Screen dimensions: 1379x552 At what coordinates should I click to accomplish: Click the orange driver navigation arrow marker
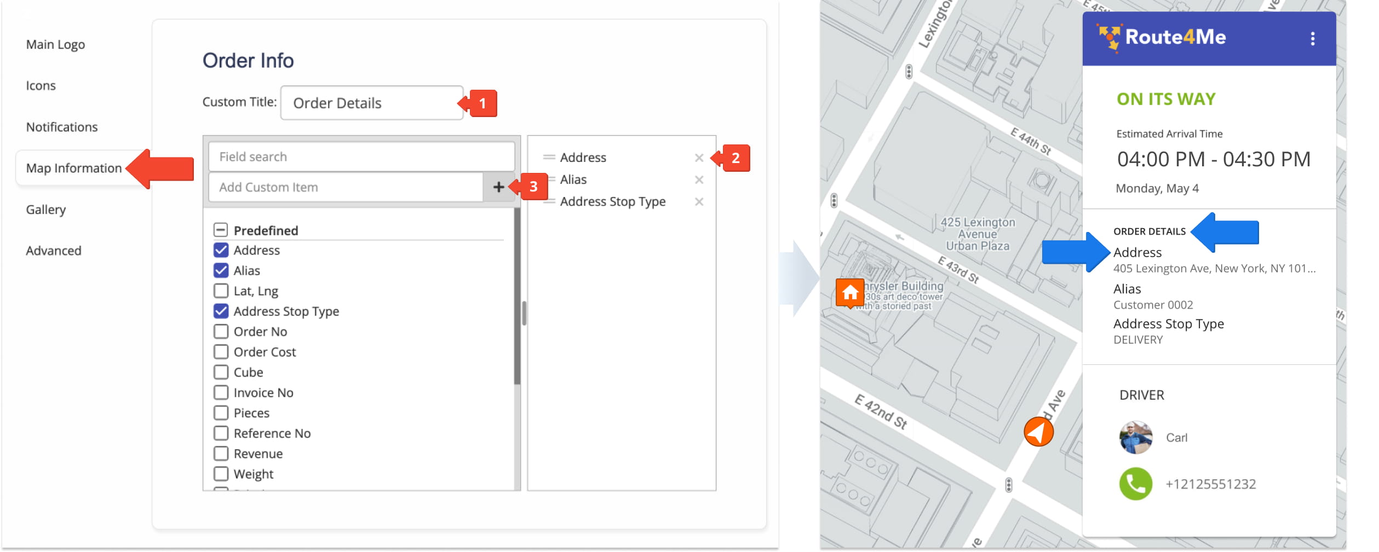coord(1038,432)
